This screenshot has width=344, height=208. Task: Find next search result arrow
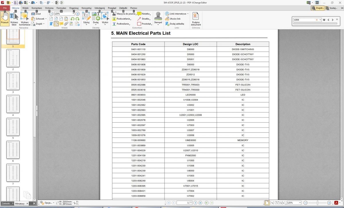click(333, 20)
